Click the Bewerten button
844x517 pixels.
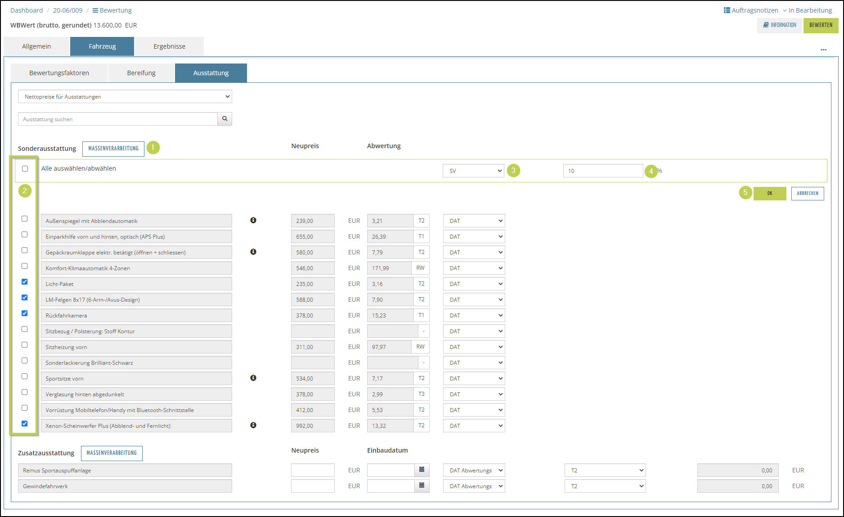(821, 25)
